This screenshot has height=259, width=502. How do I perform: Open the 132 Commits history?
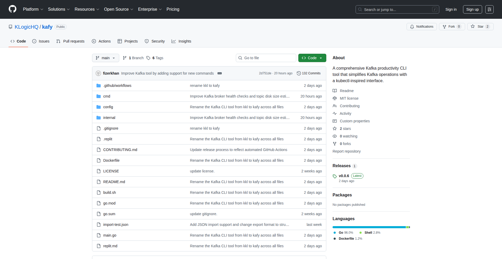pos(309,73)
